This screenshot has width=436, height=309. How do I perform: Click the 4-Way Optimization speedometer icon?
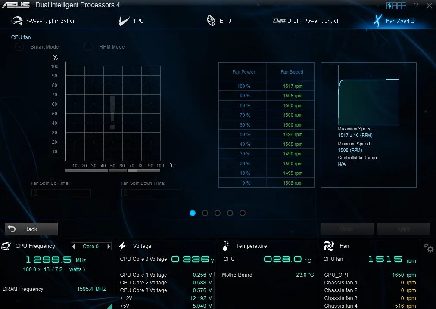(17, 21)
